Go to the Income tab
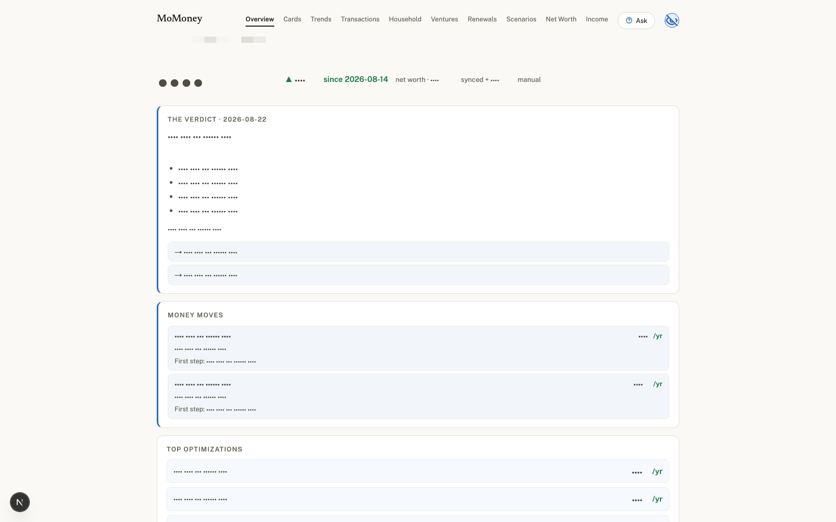Screen dimensions: 836x522 point(597,19)
